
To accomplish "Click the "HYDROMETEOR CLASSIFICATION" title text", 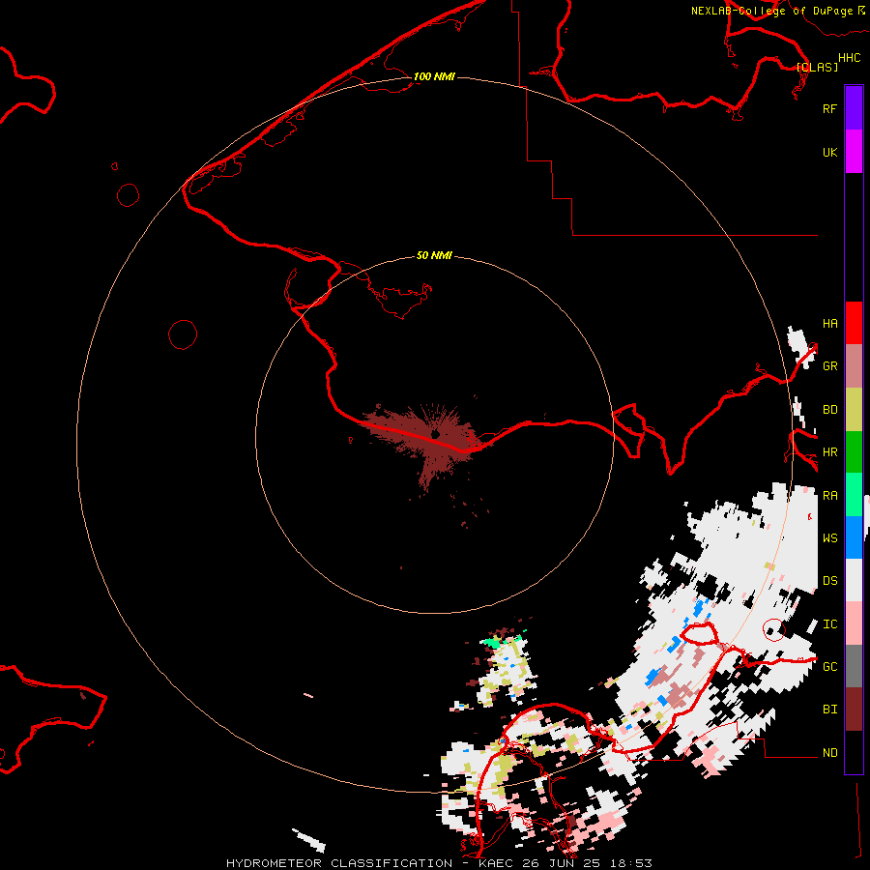I will pos(339,863).
